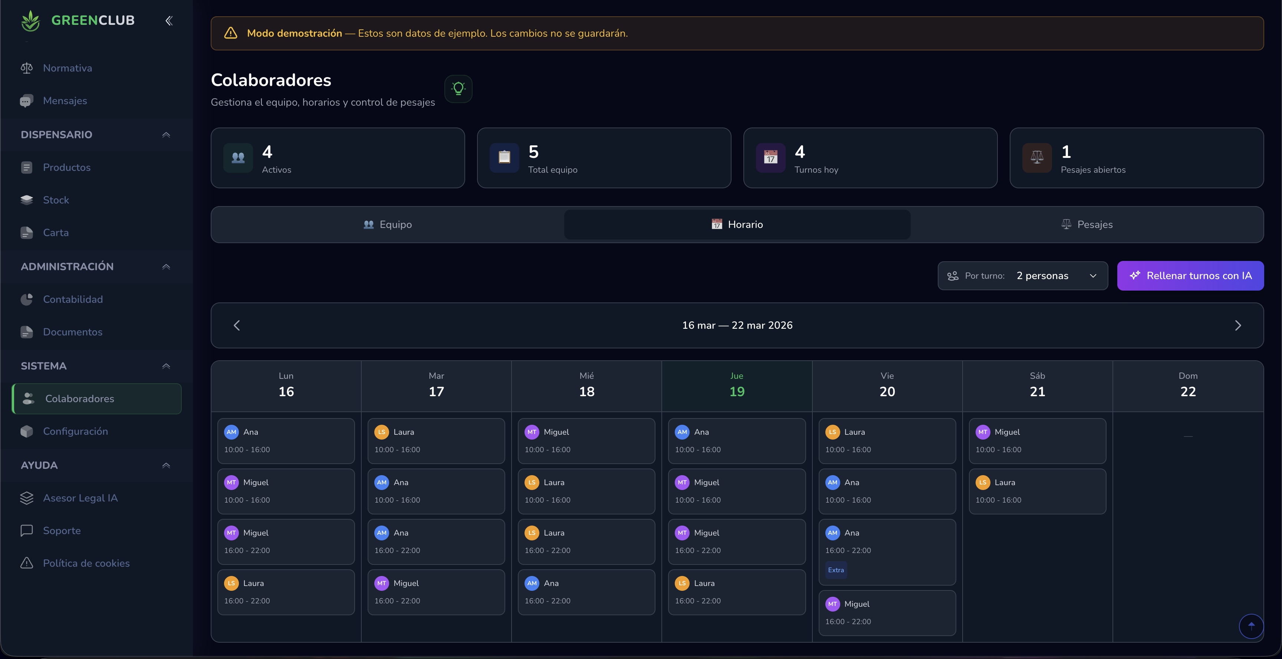This screenshot has width=1282, height=659.
Task: Click the Mensajes speech bubble icon
Action: (x=26, y=100)
